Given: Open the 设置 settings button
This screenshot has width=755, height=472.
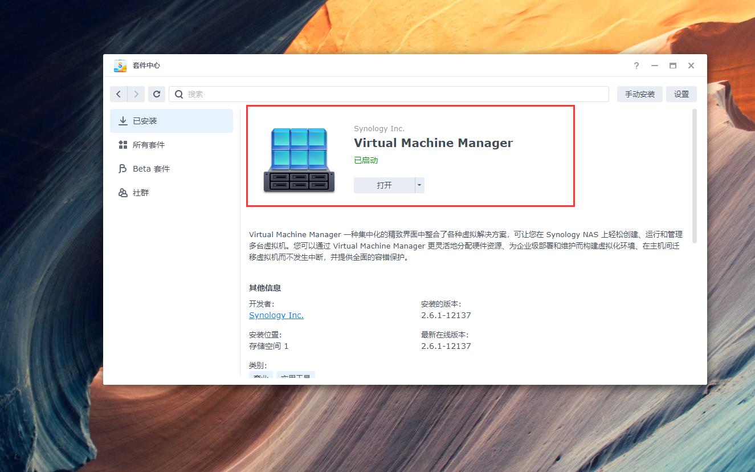Looking at the screenshot, I should click(681, 94).
